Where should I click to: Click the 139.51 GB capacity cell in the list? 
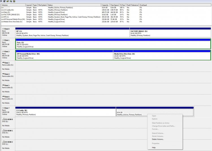point(105,10)
